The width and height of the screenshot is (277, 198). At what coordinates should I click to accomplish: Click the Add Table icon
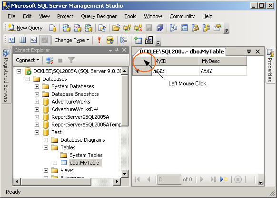coord(138,40)
